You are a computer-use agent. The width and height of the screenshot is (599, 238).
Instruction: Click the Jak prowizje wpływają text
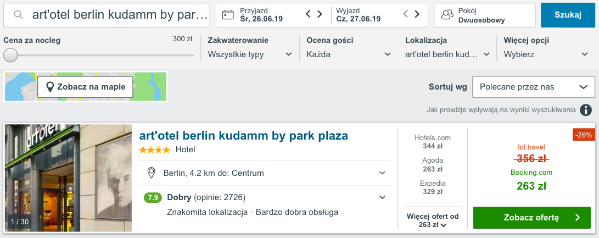pyautogui.click(x=501, y=110)
